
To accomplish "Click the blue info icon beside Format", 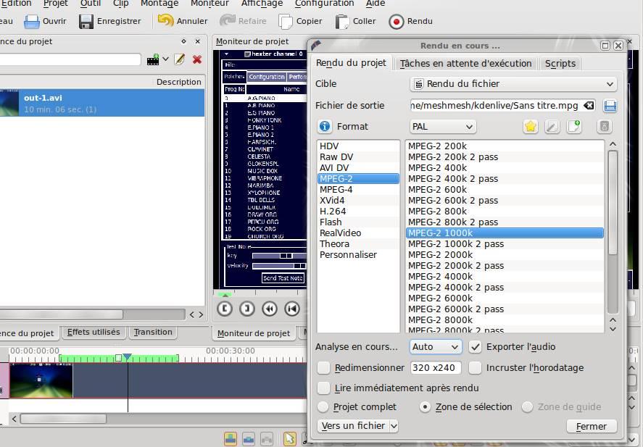I will click(x=325, y=127).
